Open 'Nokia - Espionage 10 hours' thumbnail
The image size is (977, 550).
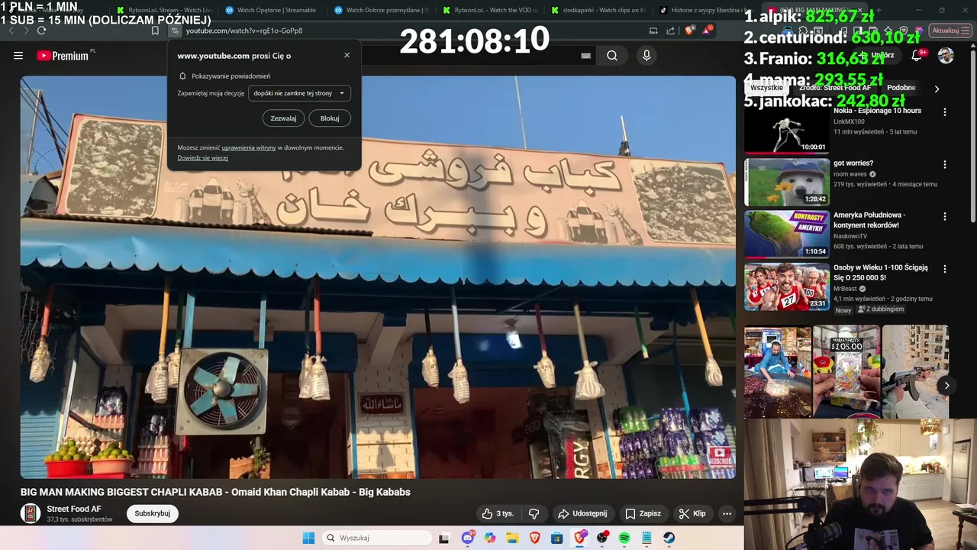tap(786, 129)
